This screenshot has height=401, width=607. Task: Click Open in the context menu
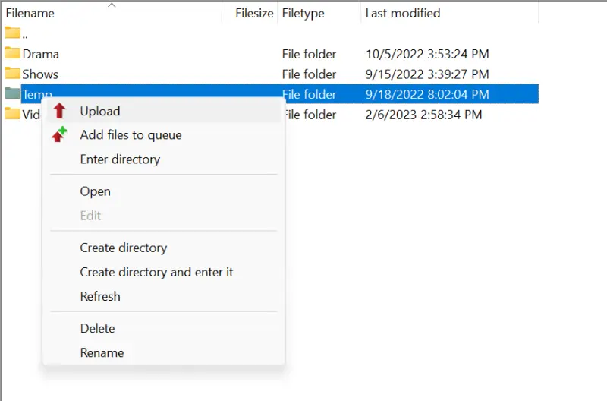pyautogui.click(x=96, y=191)
